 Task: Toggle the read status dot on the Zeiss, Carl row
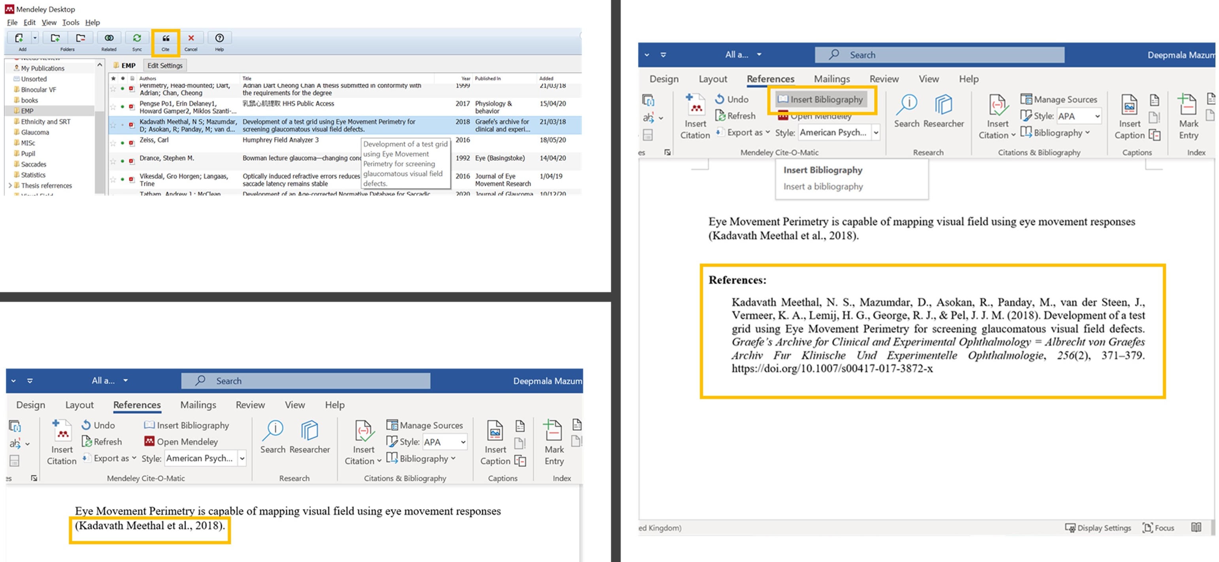(123, 143)
